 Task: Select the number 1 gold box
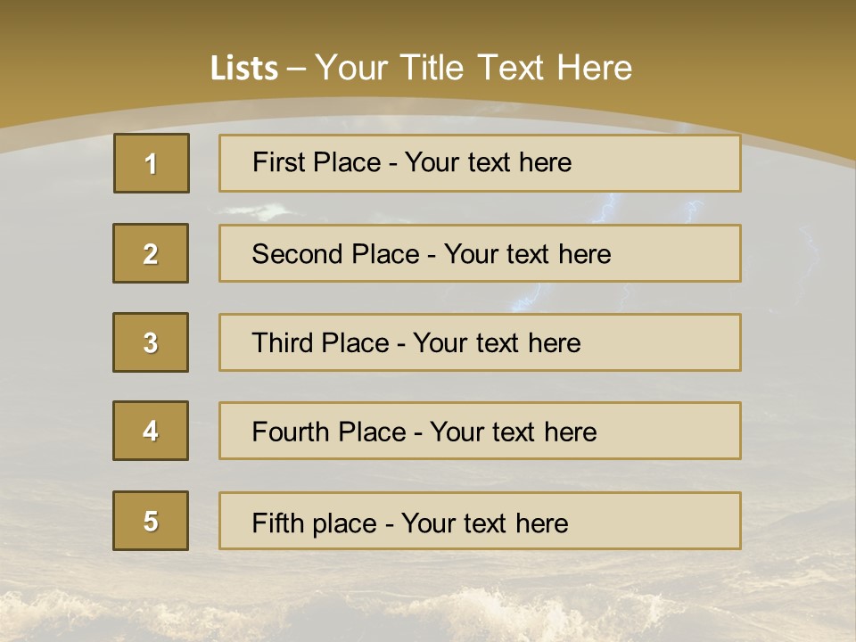tap(151, 163)
